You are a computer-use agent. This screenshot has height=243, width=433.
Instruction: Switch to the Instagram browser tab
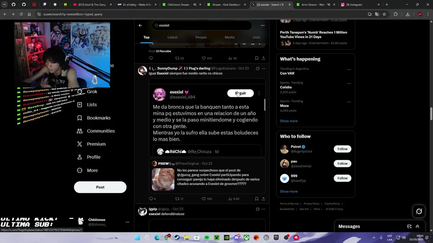tap(360, 5)
